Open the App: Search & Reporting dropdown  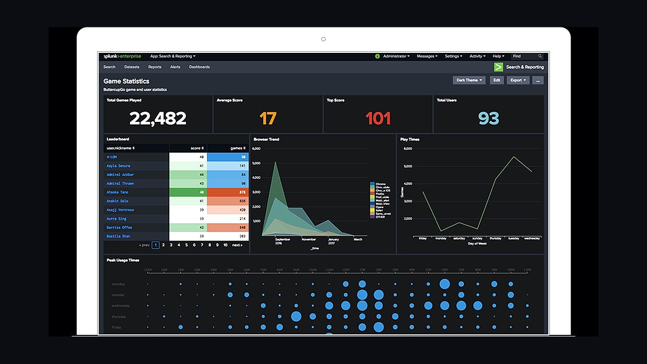coord(173,56)
